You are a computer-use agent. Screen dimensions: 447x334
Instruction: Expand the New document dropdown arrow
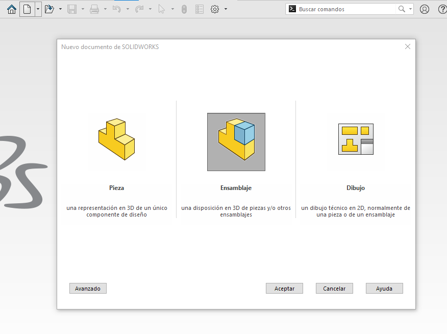point(38,9)
